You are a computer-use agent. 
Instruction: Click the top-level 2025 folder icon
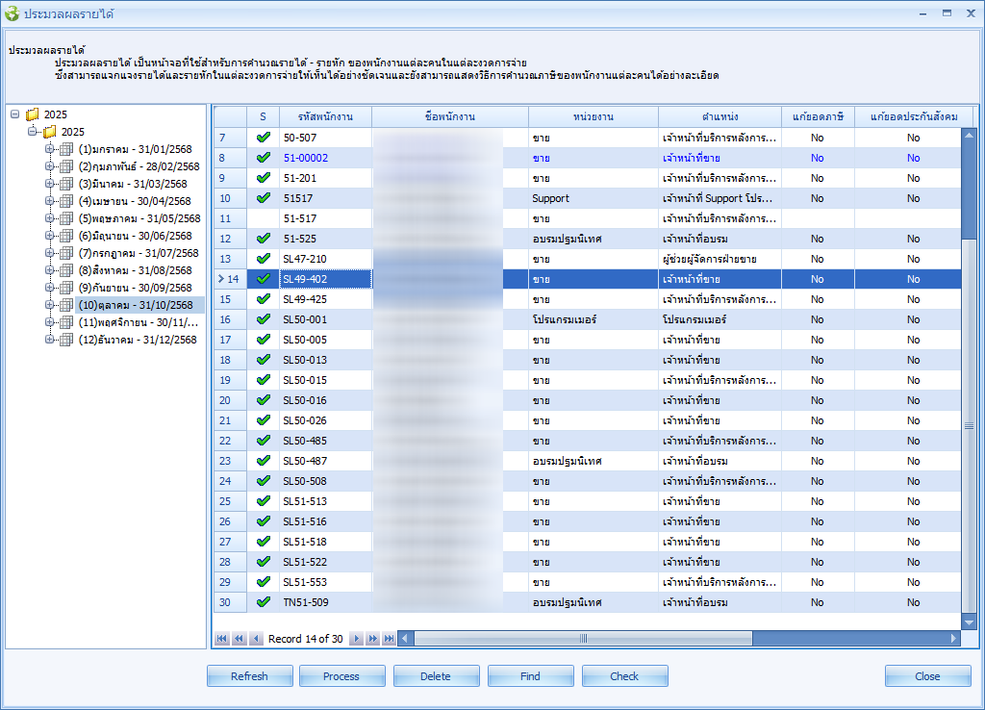pos(33,114)
